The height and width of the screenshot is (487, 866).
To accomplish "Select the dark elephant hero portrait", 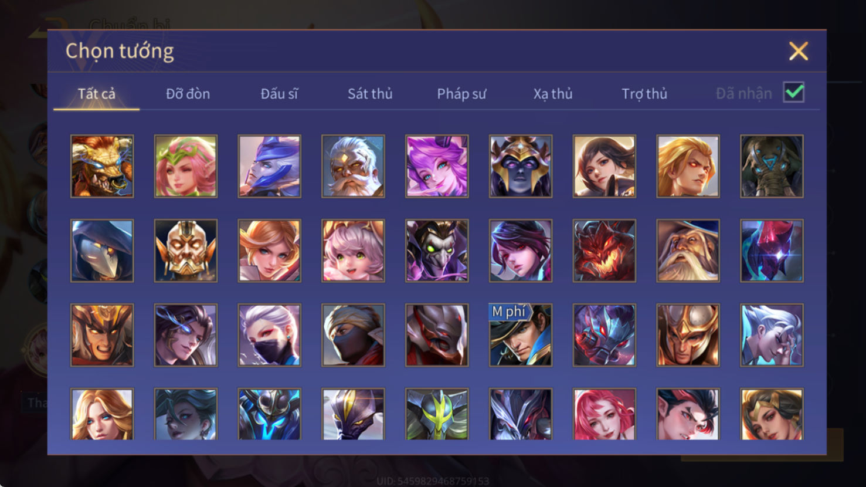I will tap(772, 166).
